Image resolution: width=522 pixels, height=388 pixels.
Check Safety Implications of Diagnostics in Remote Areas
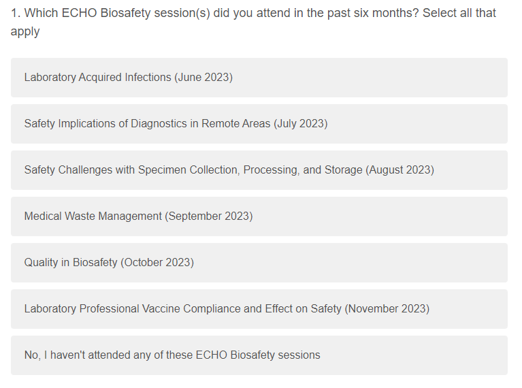[259, 124]
